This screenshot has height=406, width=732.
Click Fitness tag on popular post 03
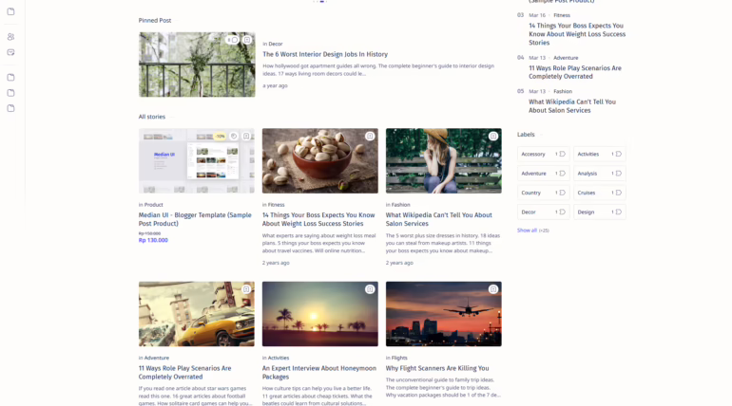[562, 15]
